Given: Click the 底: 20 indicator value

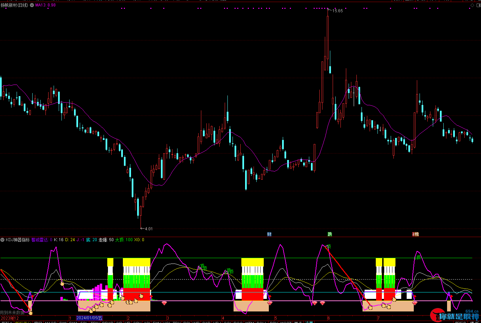Looking at the screenshot, I should click(x=92, y=240).
